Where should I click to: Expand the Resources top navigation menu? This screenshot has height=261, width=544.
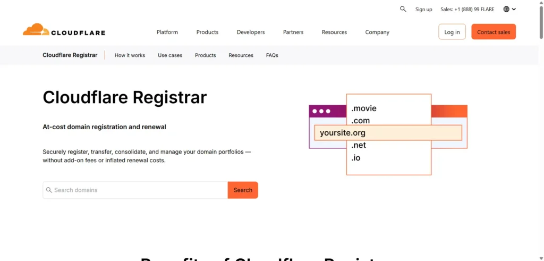coord(334,32)
